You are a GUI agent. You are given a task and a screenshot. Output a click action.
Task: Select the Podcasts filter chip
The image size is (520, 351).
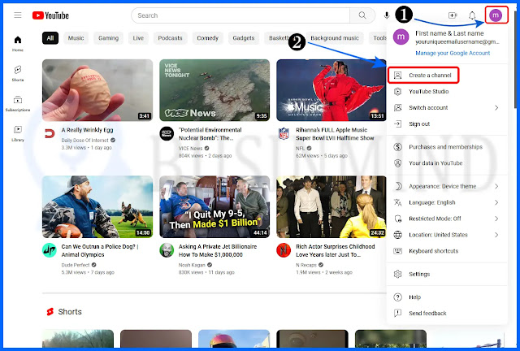(170, 38)
